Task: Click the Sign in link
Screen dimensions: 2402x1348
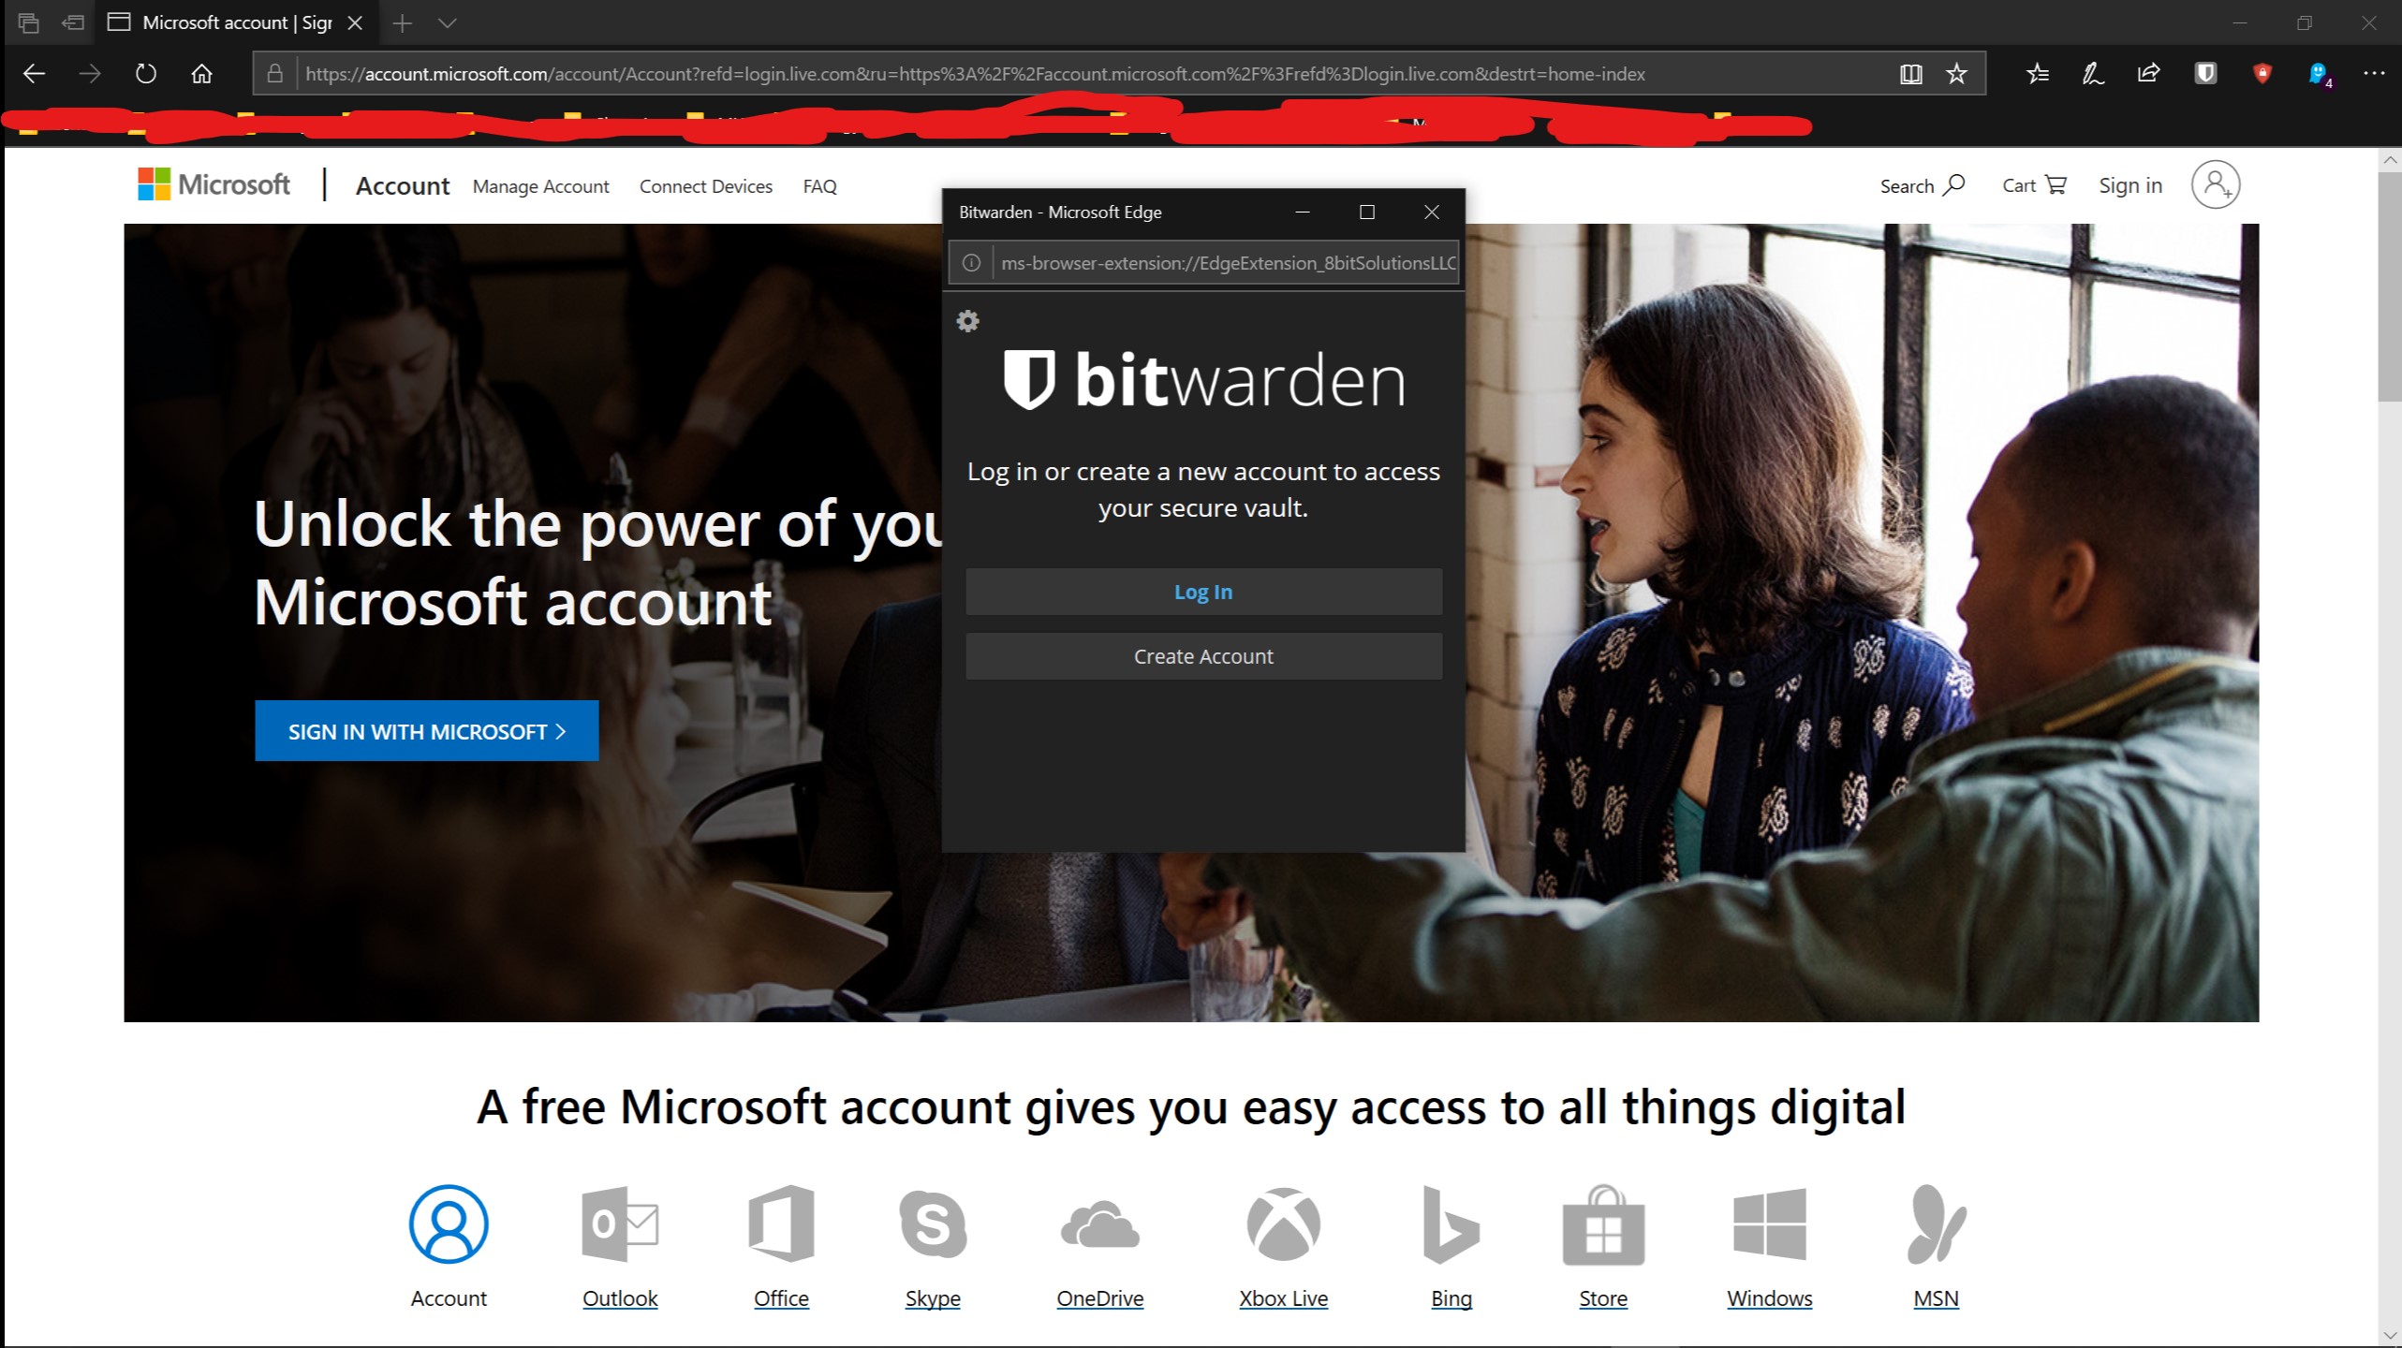Action: (x=2130, y=185)
